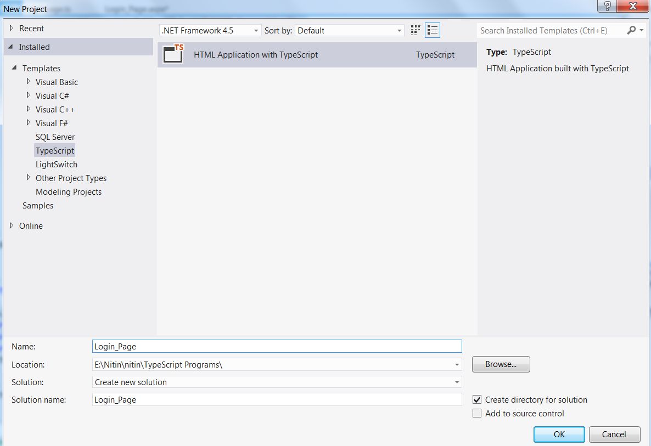The image size is (651, 446).
Task: Select SQL Server in templates tree
Action: pos(55,137)
